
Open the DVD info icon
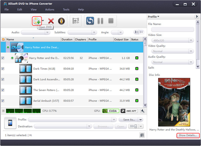(x=61, y=21)
